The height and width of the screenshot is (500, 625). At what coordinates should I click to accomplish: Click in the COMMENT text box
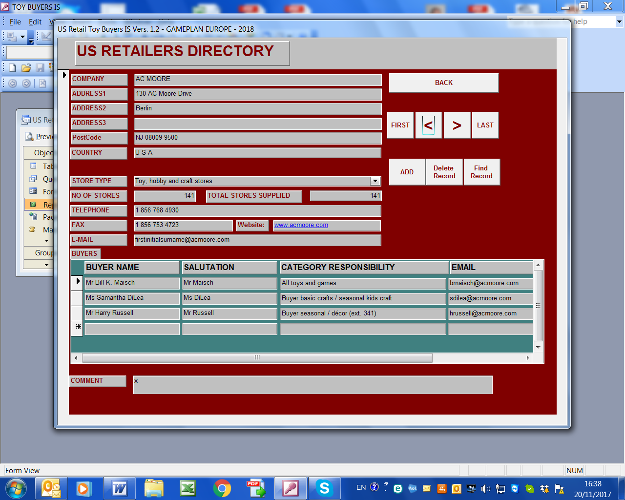click(x=312, y=385)
